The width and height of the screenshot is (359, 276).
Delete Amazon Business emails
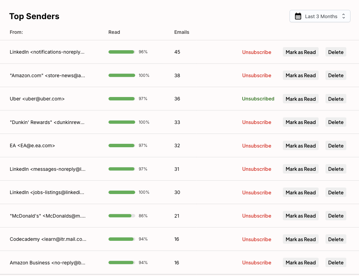[336, 263]
